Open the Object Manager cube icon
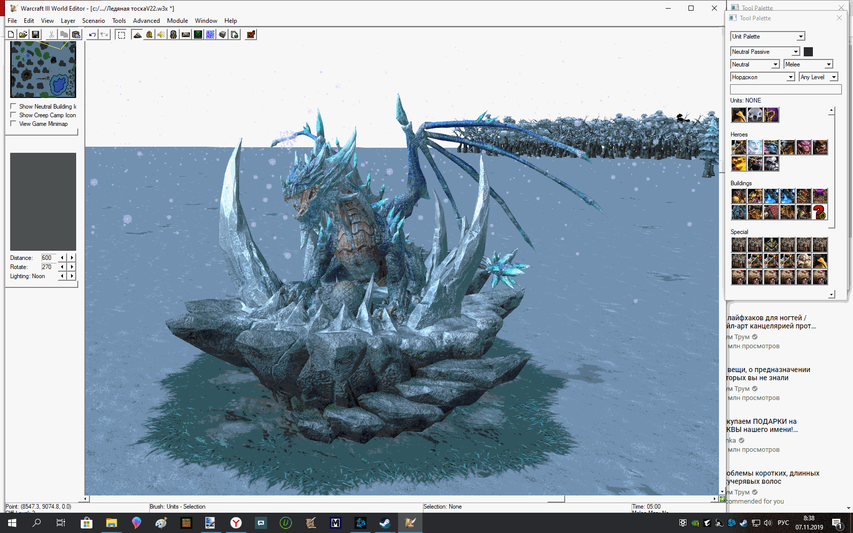853x533 pixels. pos(222,35)
